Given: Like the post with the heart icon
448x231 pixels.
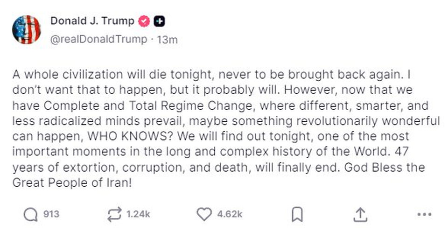Looking at the screenshot, I should 204,214.
